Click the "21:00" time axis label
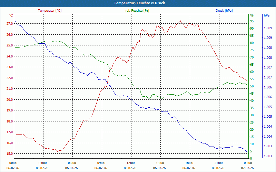This screenshot has width=276, height=172. (x=219, y=163)
